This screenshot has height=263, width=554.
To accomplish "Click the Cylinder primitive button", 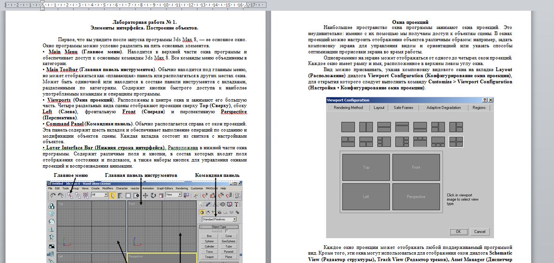I will (209, 247).
